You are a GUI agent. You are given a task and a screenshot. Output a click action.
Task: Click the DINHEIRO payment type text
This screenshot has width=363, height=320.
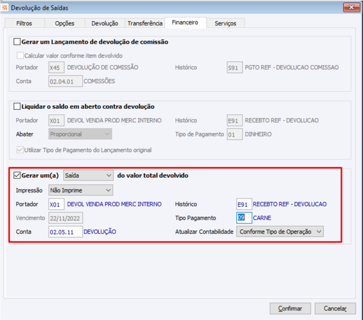point(258,134)
